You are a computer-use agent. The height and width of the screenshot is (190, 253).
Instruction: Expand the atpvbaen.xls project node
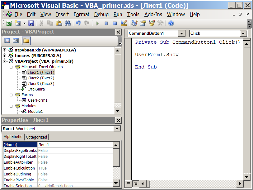[5, 50]
